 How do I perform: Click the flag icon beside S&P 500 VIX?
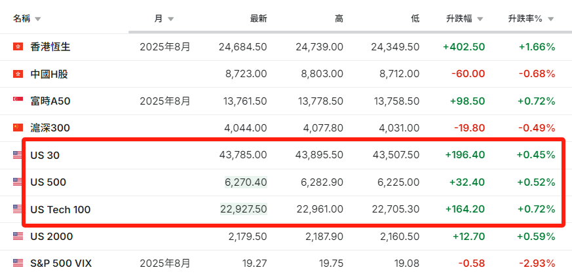point(18,263)
